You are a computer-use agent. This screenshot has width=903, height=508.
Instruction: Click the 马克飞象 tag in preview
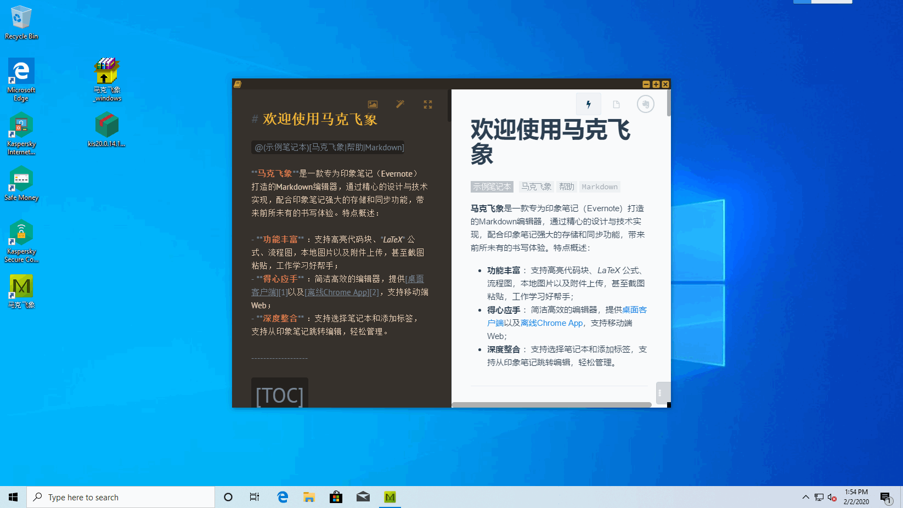tap(536, 187)
